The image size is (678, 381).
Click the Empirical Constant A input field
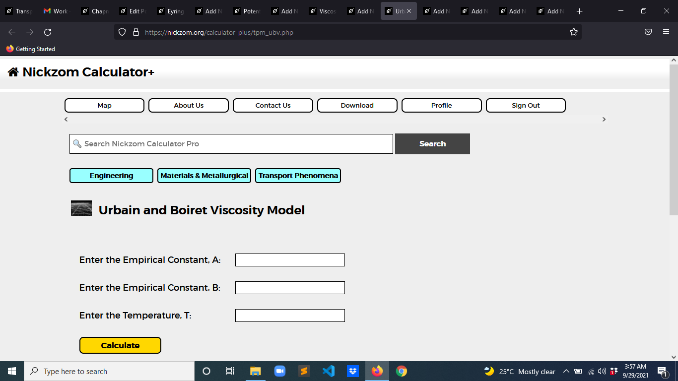point(290,260)
